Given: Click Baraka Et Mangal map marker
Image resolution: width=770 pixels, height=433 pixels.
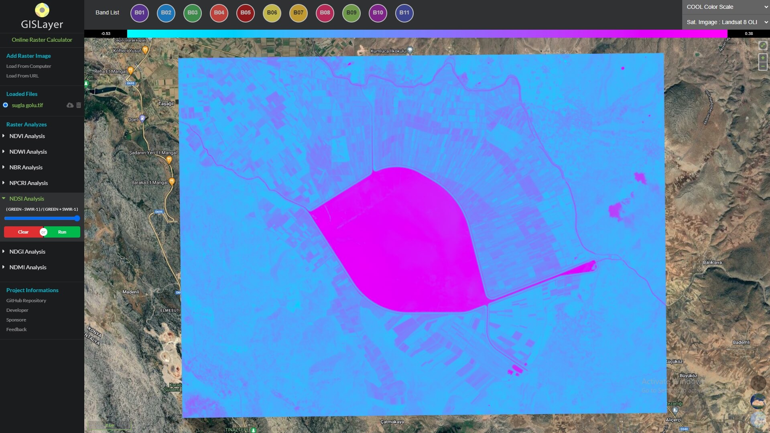Looking at the screenshot, I should click(x=172, y=181).
